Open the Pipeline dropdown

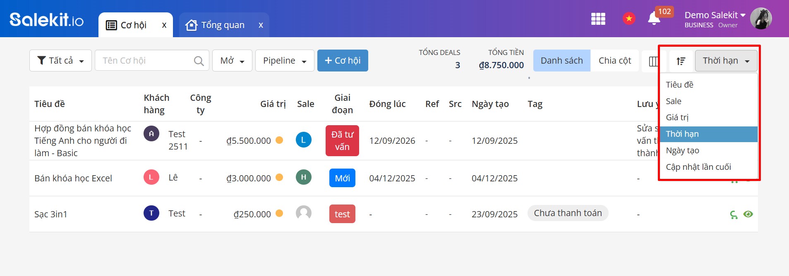[x=285, y=61]
